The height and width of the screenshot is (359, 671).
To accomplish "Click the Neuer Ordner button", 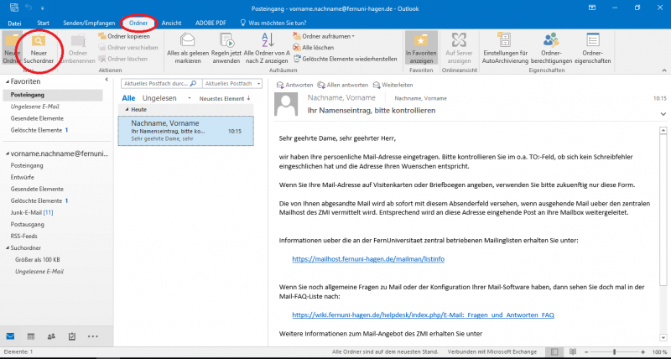I will [12, 49].
